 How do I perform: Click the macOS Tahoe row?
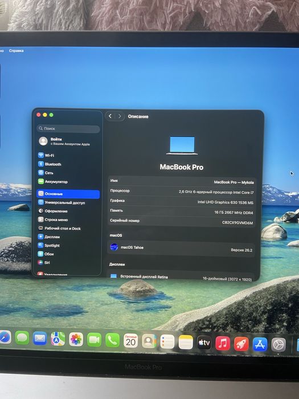pyautogui.click(x=181, y=249)
